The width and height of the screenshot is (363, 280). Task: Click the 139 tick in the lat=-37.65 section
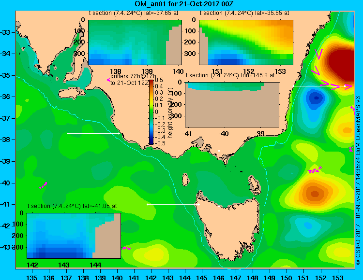click(x=147, y=71)
